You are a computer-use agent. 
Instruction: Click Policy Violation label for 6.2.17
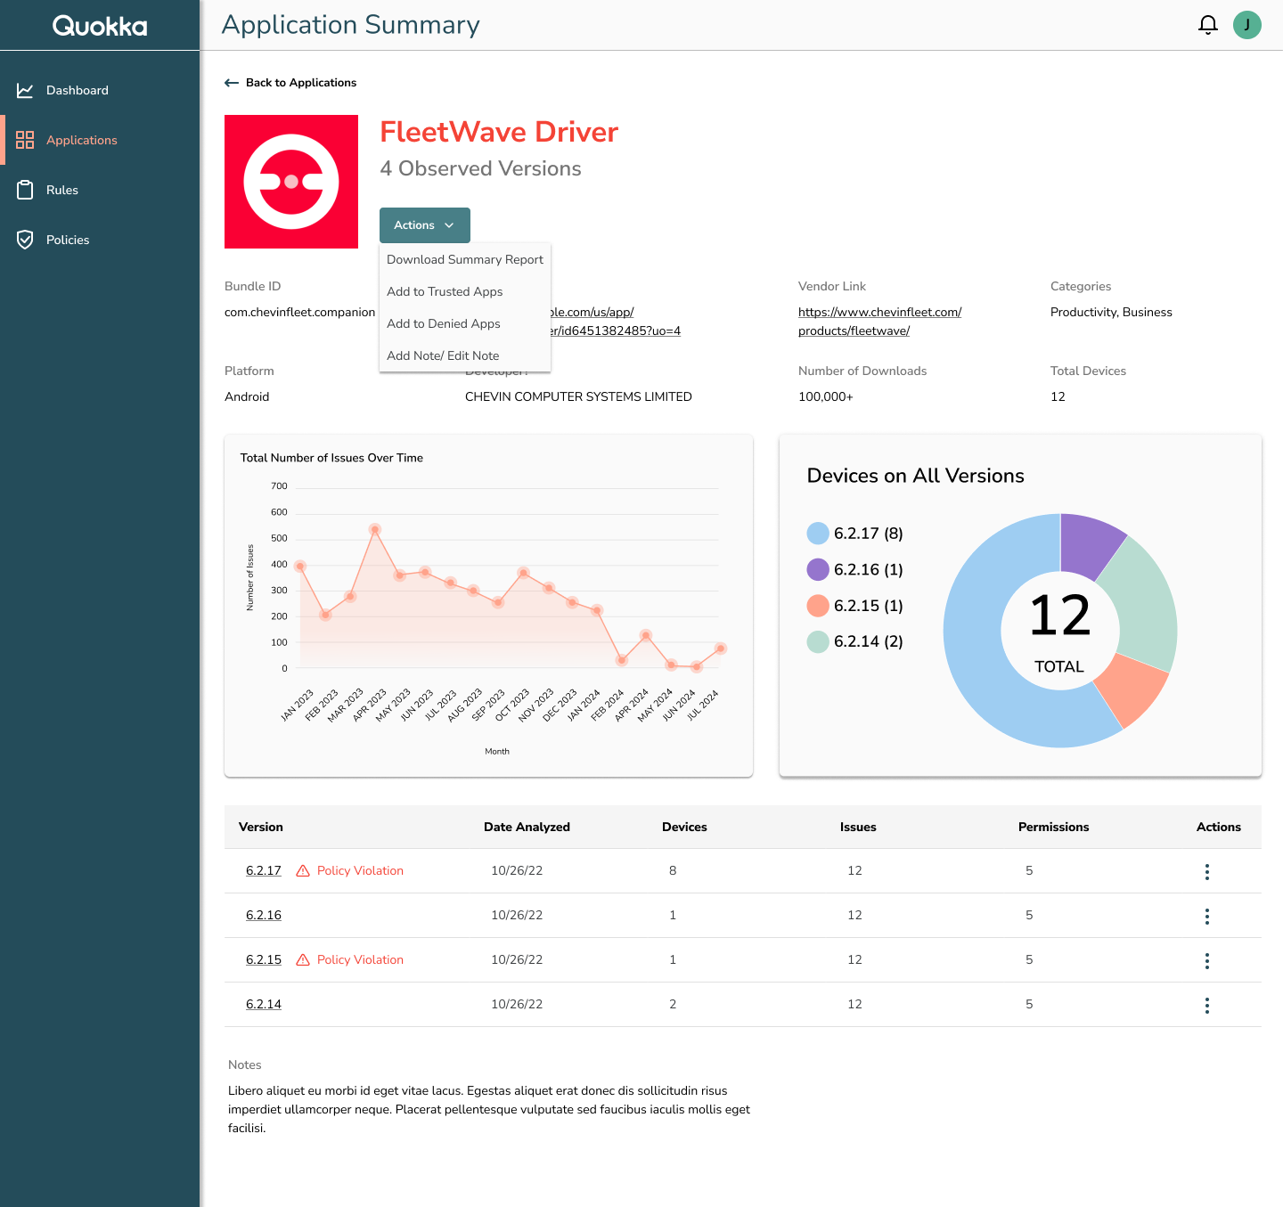pyautogui.click(x=360, y=870)
